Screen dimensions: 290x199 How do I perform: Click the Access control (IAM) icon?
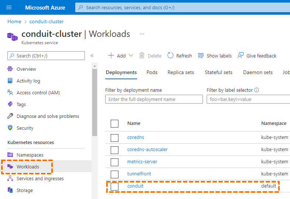tap(10, 92)
